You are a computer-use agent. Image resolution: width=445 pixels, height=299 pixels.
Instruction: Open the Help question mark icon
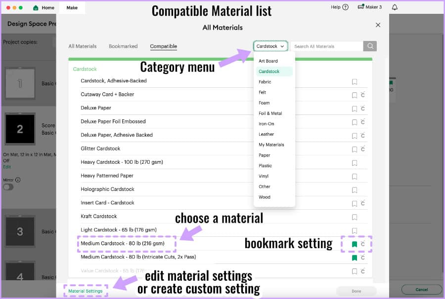pyautogui.click(x=346, y=7)
